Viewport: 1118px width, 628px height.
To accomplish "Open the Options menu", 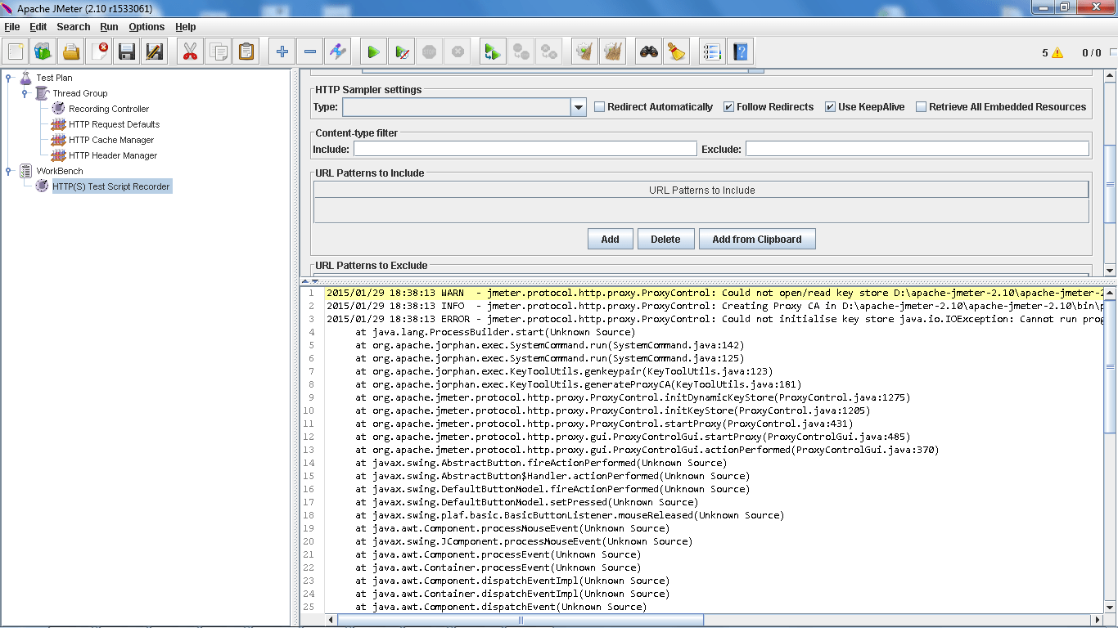I will 147,26.
